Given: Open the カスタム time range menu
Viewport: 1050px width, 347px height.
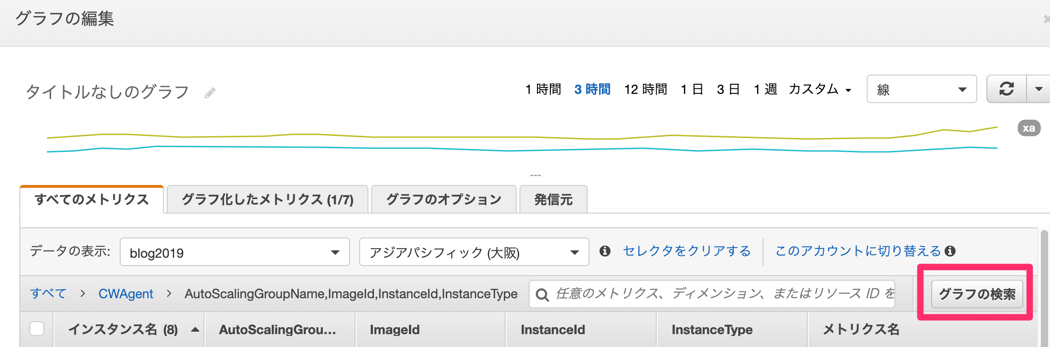Looking at the screenshot, I should coord(820,89).
